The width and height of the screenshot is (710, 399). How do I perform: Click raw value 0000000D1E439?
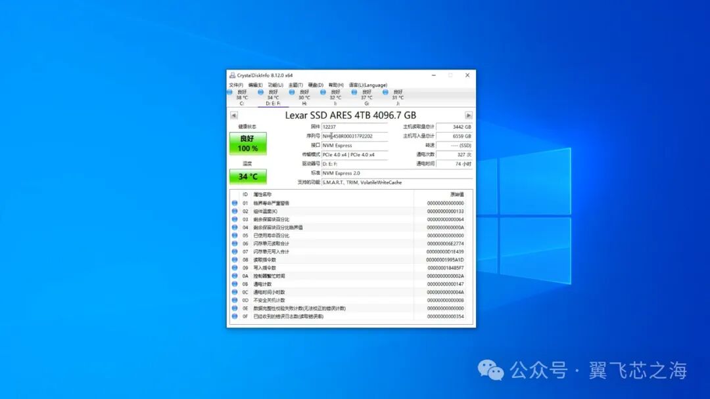445,252
